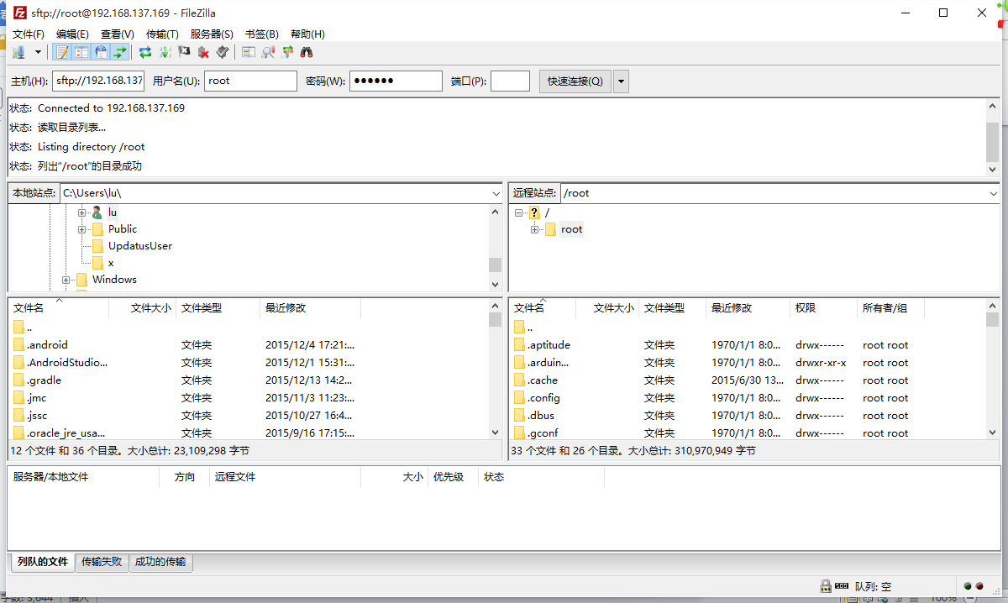Select the .aptitude remote folder icon
Screen dimensions: 1008x603
point(519,345)
